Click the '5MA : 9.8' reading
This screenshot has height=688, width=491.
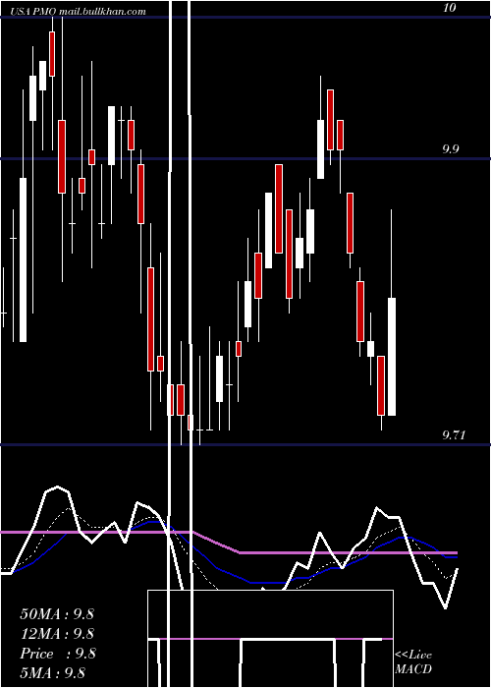click(53, 672)
